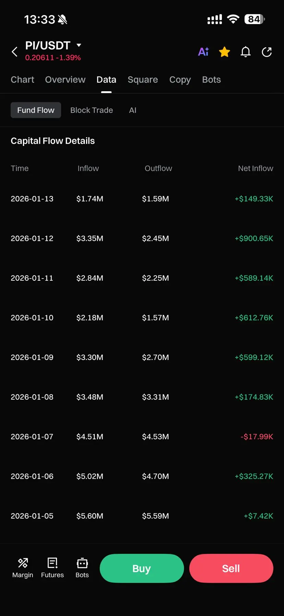Open the AI assistant icon
284x616 pixels.
pyautogui.click(x=203, y=52)
